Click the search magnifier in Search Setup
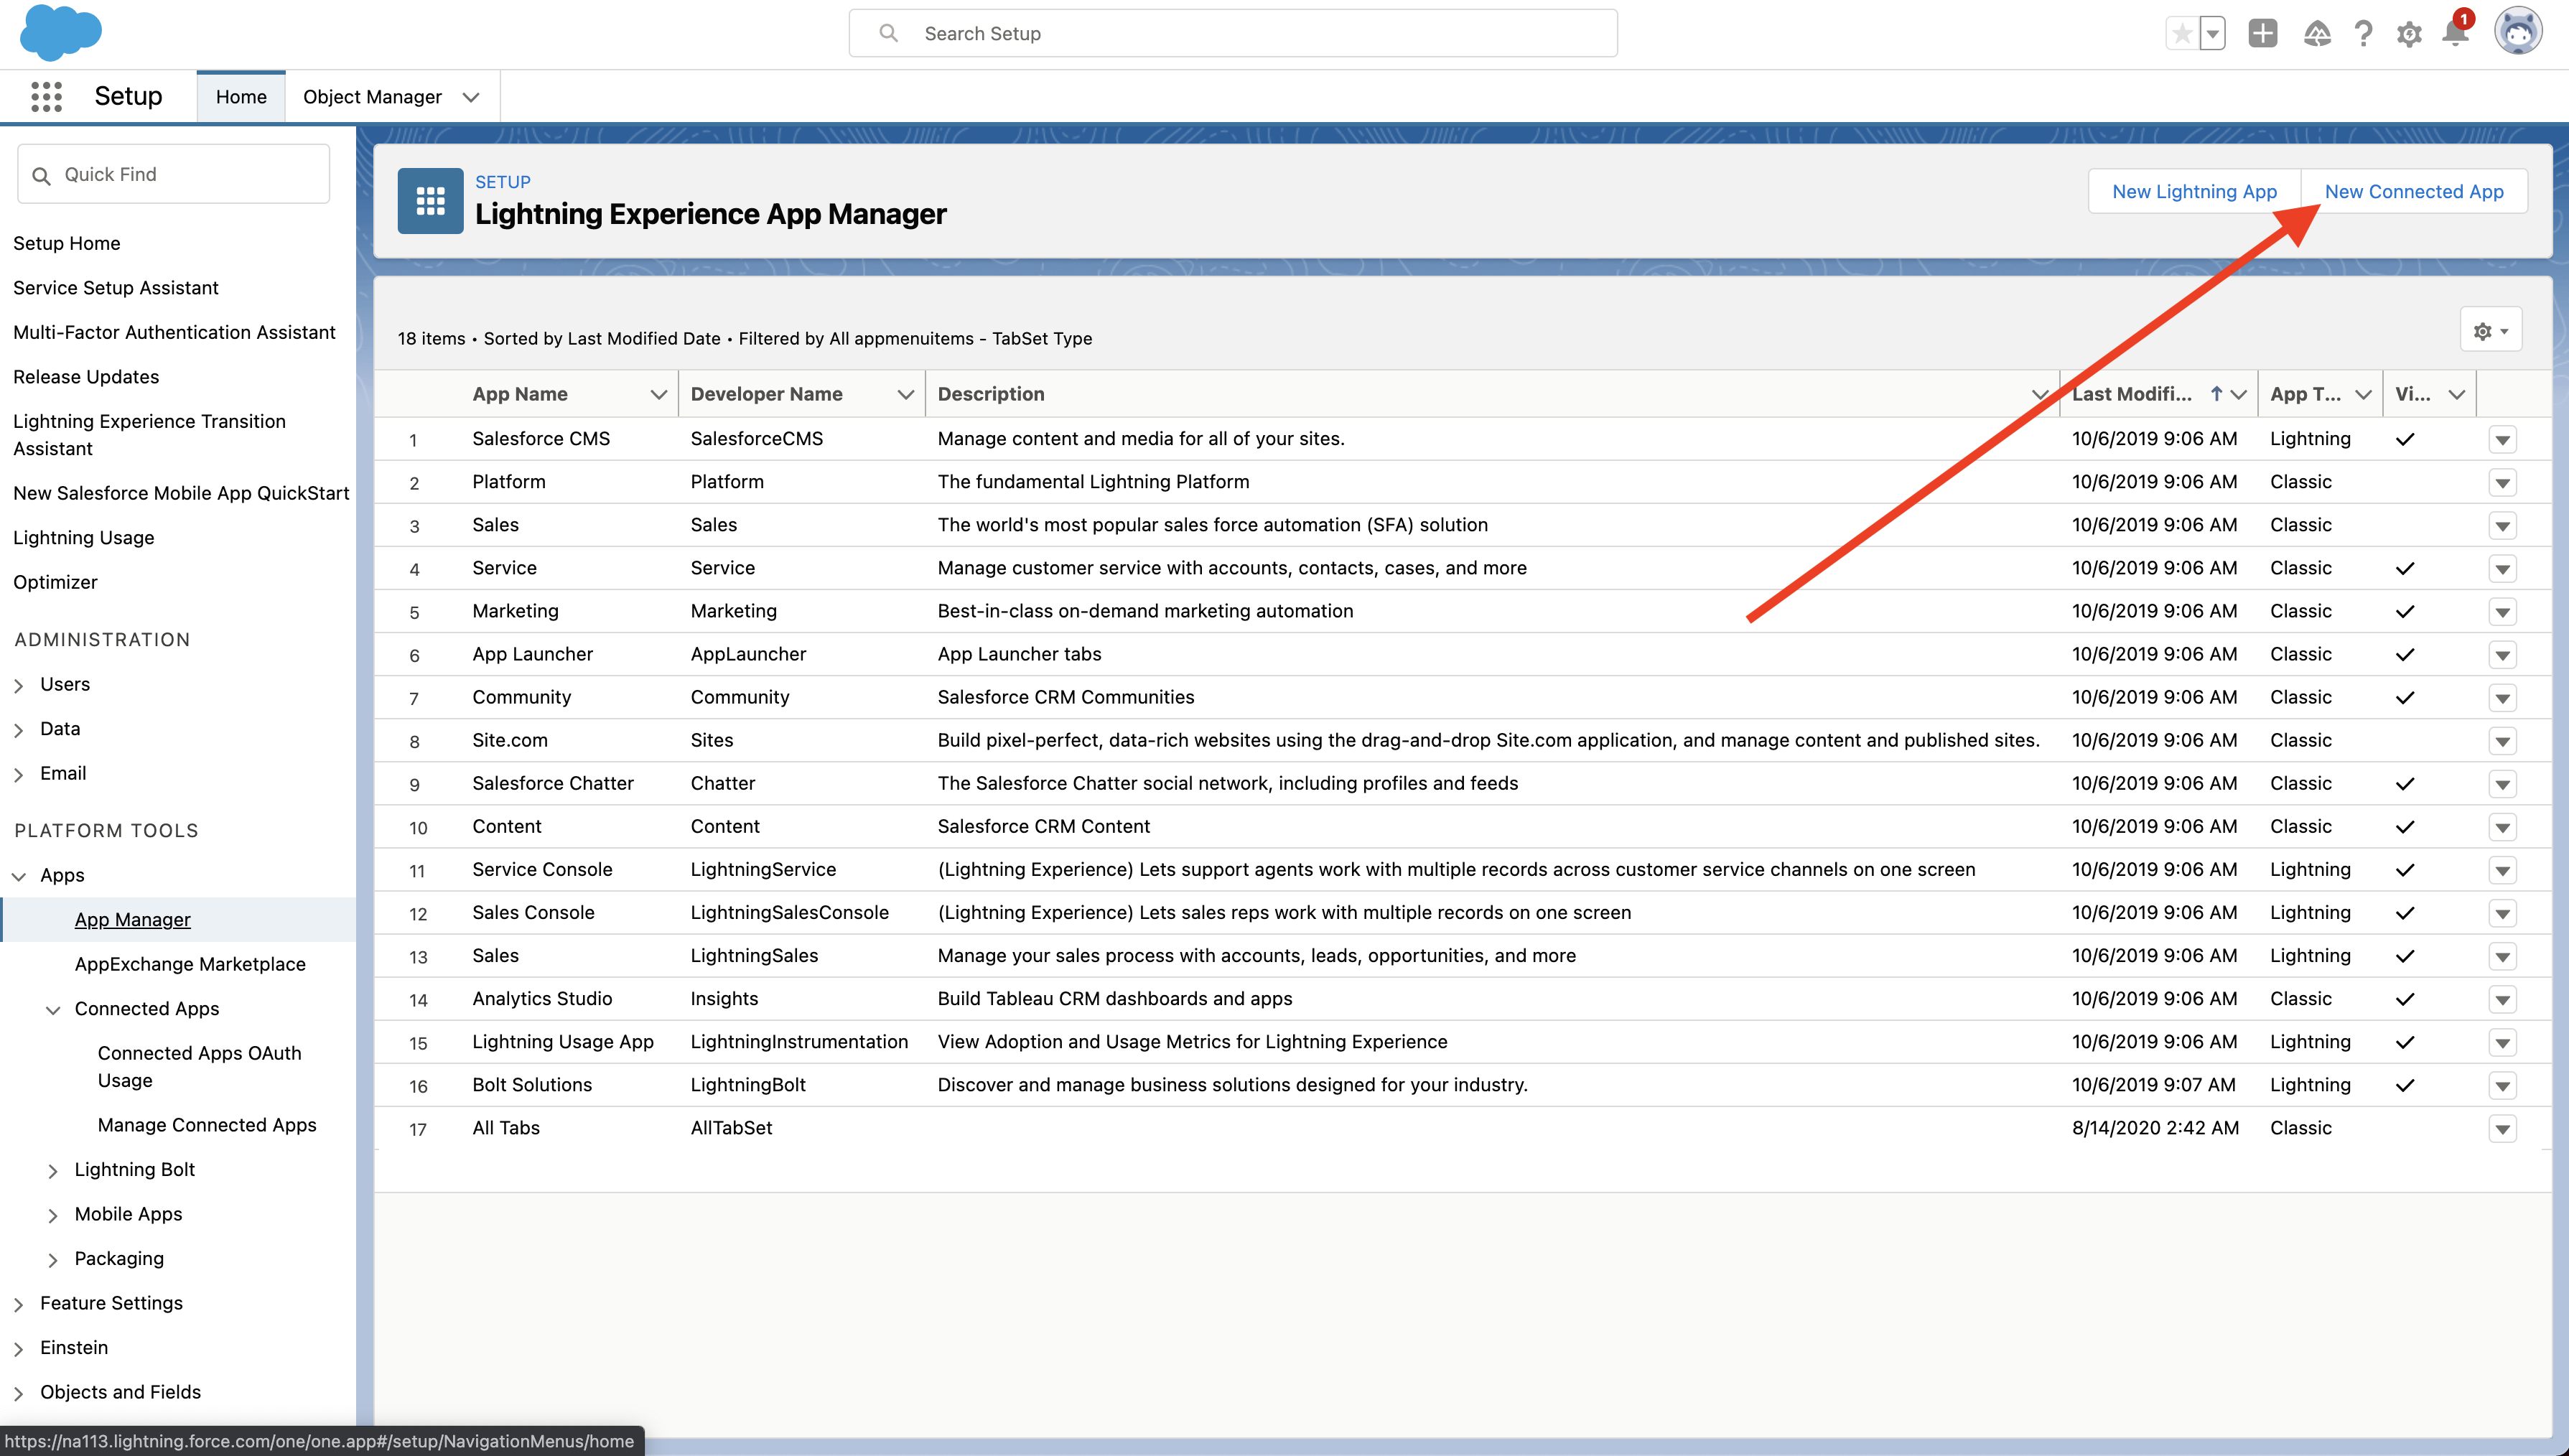This screenshot has width=2569, height=1456. click(x=888, y=33)
